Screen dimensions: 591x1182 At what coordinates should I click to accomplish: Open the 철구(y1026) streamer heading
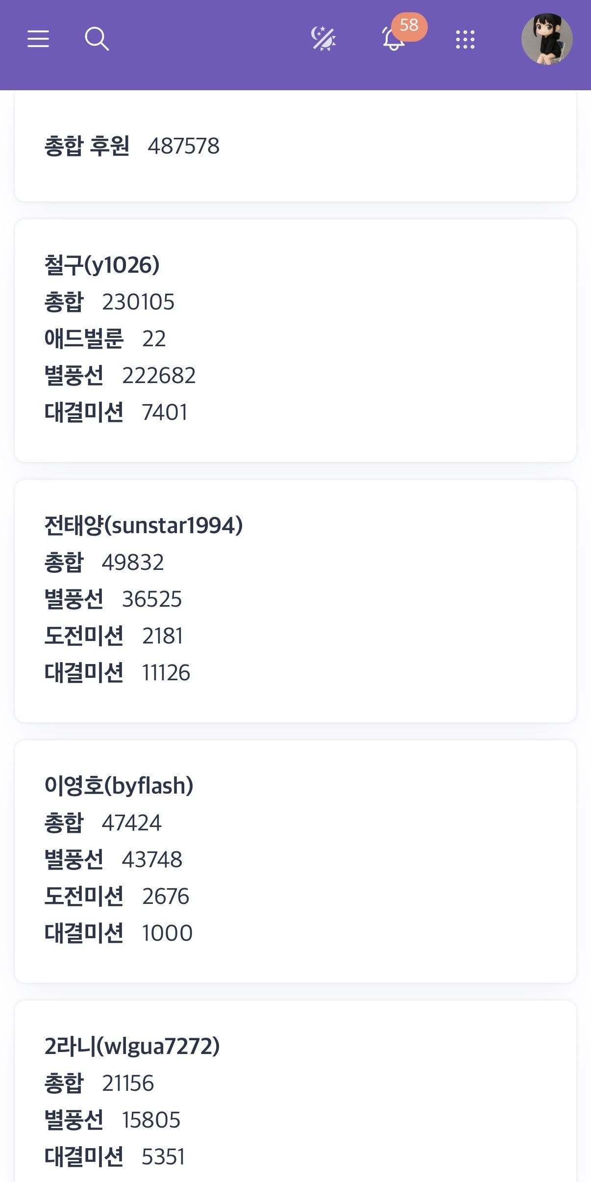pyautogui.click(x=102, y=265)
